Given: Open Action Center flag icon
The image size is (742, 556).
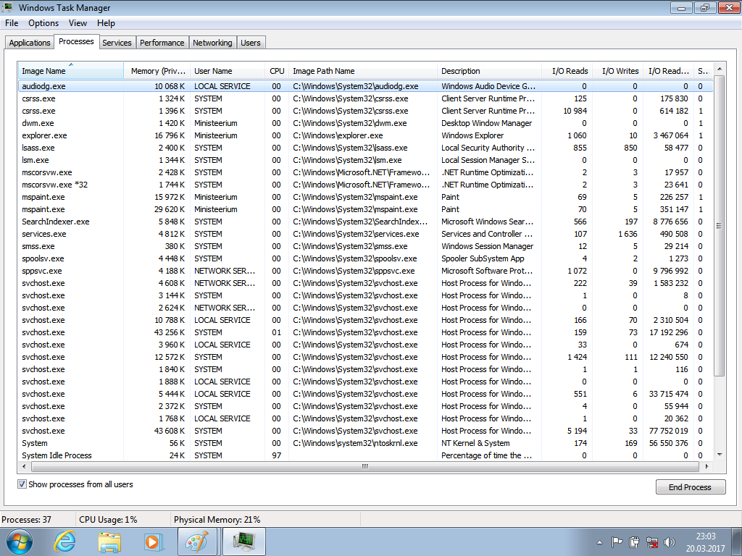Looking at the screenshot, I should pyautogui.click(x=617, y=542).
